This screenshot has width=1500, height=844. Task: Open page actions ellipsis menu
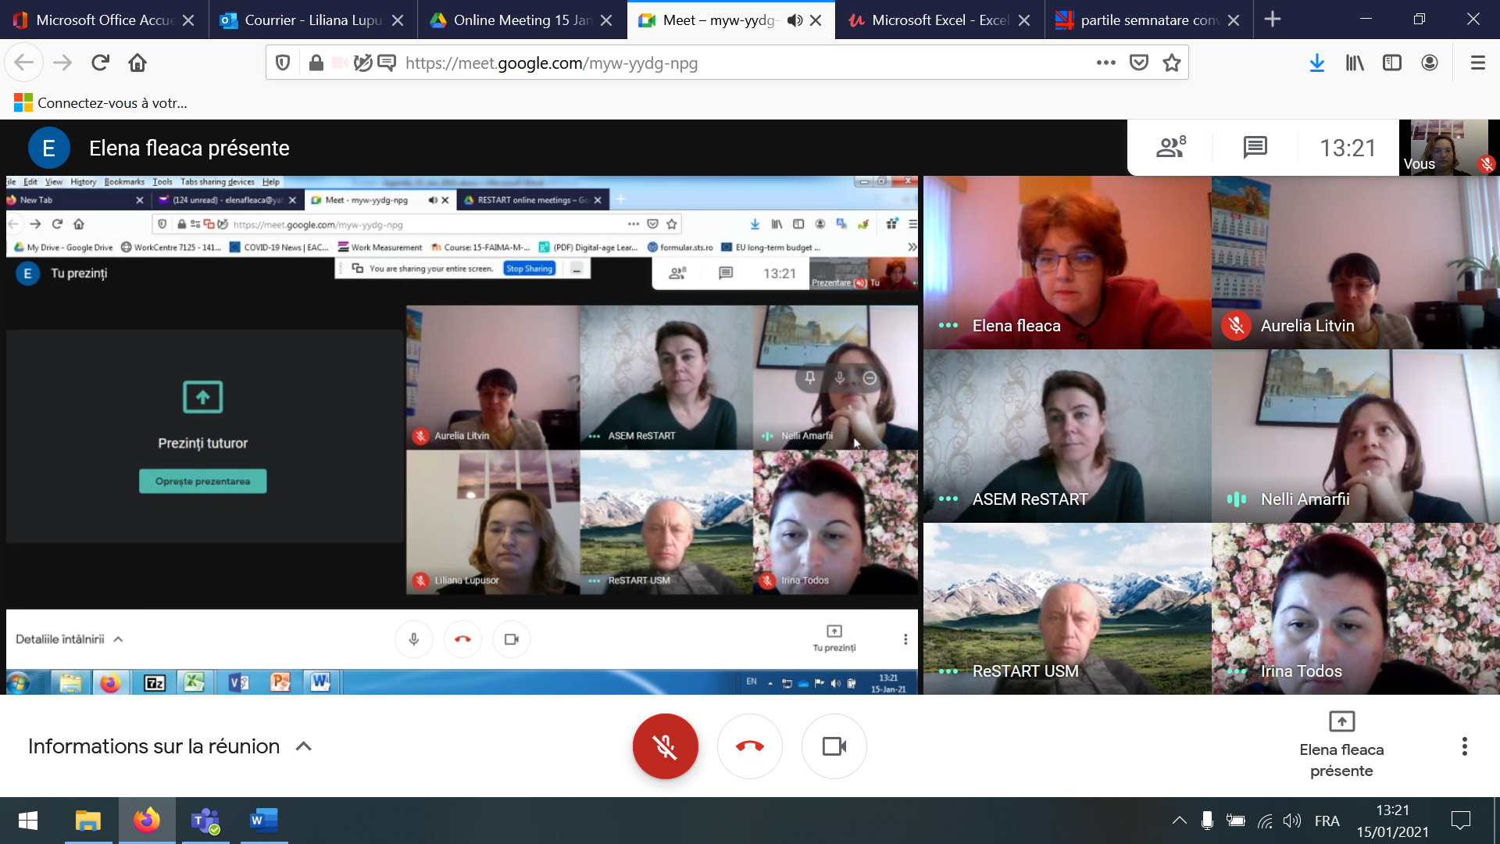[x=1105, y=63]
